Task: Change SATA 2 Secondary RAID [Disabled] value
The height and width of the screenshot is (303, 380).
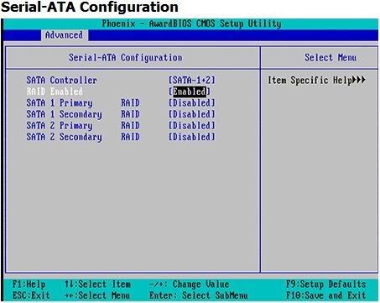Action: tap(192, 137)
